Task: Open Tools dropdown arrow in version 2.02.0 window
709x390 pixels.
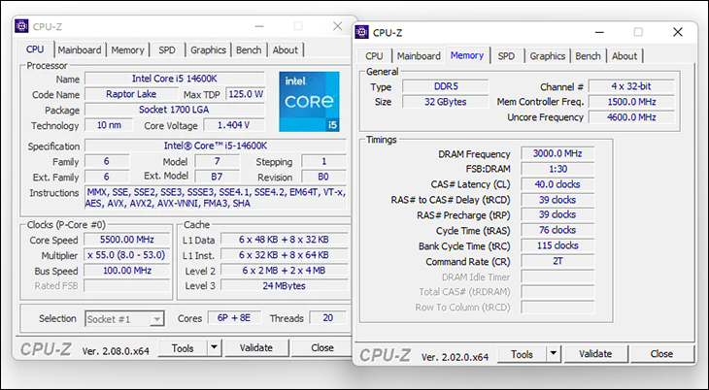Action: tap(553, 354)
